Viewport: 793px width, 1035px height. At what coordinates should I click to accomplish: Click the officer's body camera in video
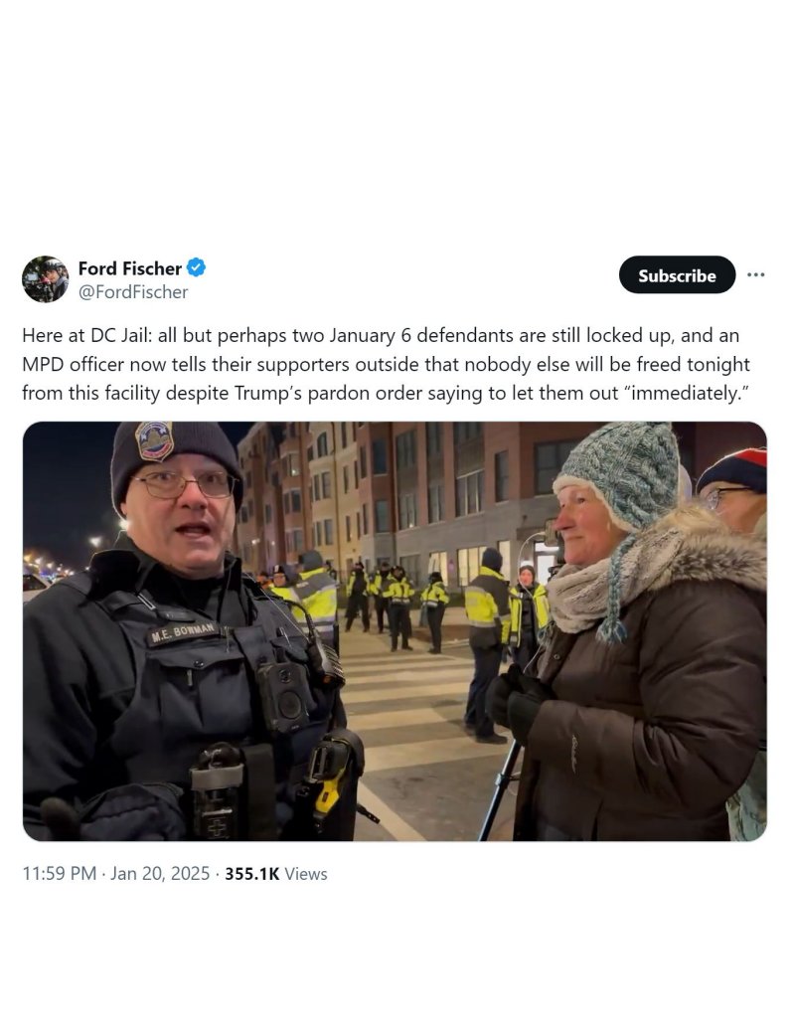pos(284,695)
